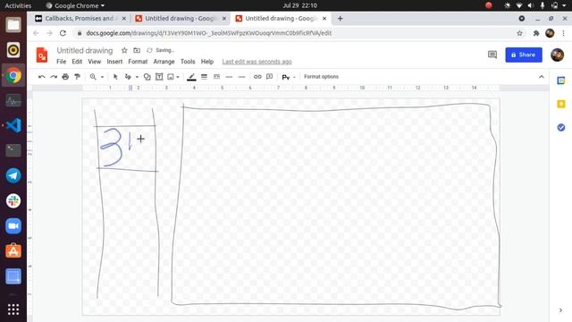Launch Zoom from the dock
572x322 pixels.
pyautogui.click(x=13, y=226)
